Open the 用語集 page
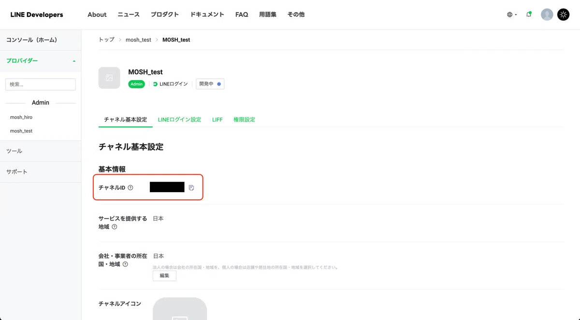This screenshot has width=580, height=320. click(268, 14)
